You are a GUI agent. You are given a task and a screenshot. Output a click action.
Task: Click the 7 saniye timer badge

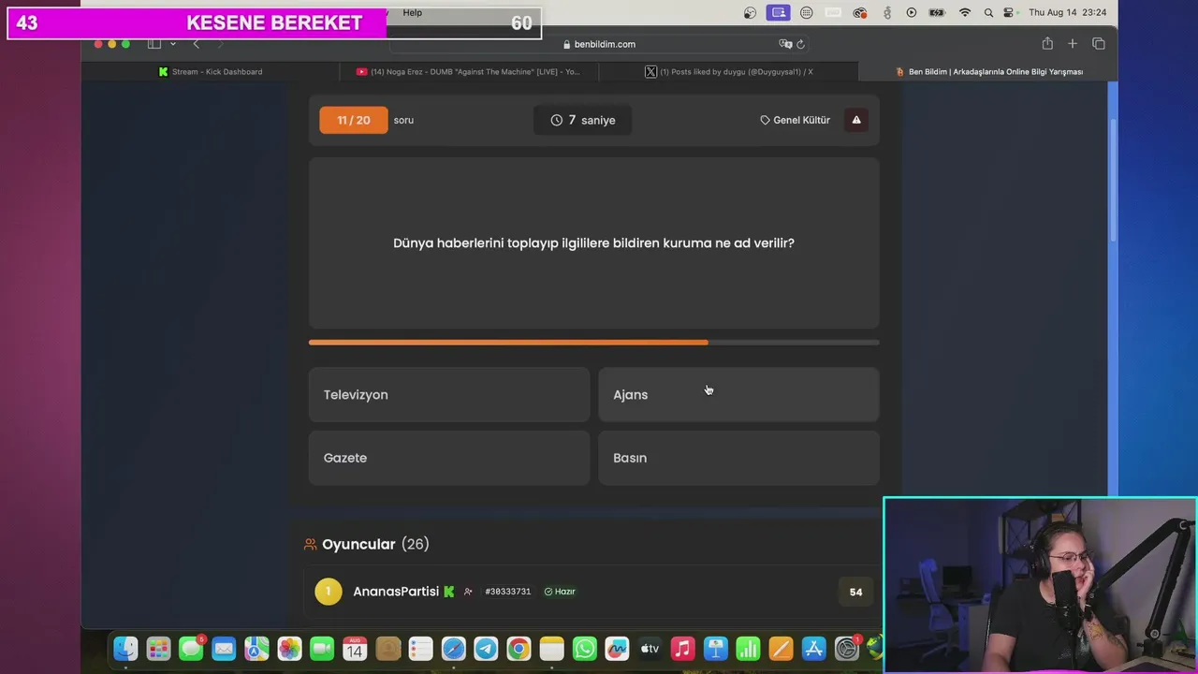click(582, 120)
